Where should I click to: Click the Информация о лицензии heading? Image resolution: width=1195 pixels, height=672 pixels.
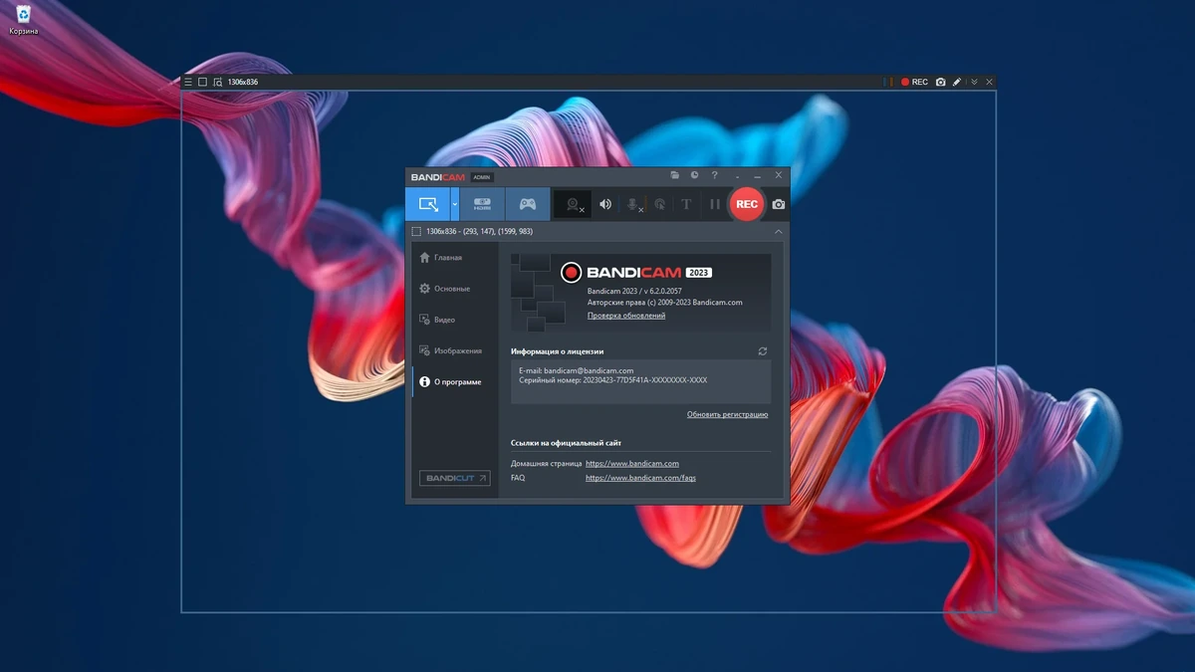click(x=557, y=351)
